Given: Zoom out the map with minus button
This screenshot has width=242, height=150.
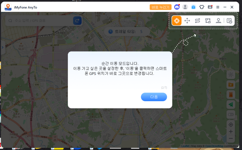Looking at the screenshot, I should [x=231, y=138].
